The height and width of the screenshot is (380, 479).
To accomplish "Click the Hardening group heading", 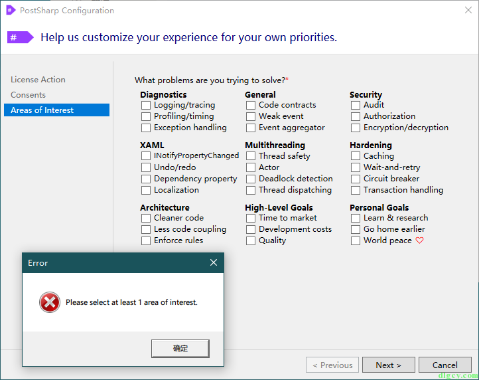I will pyautogui.click(x=371, y=145).
